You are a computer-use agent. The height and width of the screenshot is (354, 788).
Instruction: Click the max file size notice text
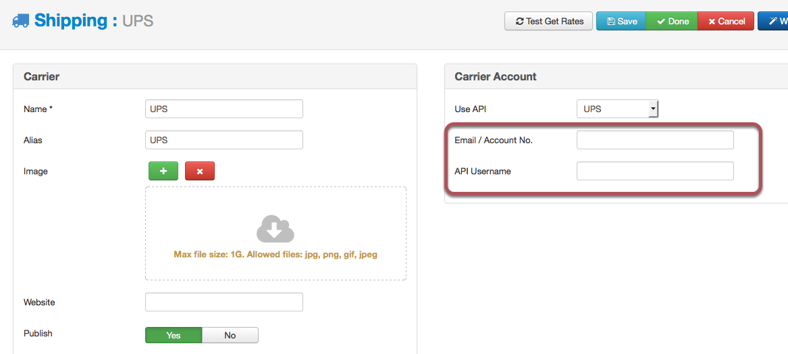click(275, 255)
